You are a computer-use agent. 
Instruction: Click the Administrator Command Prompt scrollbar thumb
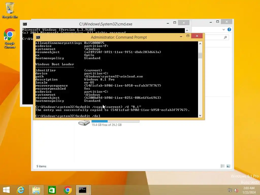pyautogui.click(x=200, y=56)
